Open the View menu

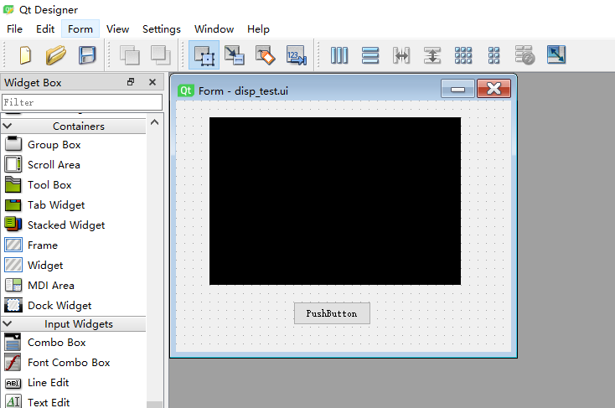coord(117,29)
